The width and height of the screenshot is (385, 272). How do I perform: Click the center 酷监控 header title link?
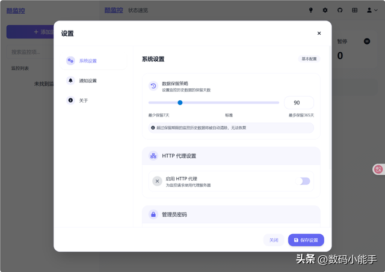point(114,10)
